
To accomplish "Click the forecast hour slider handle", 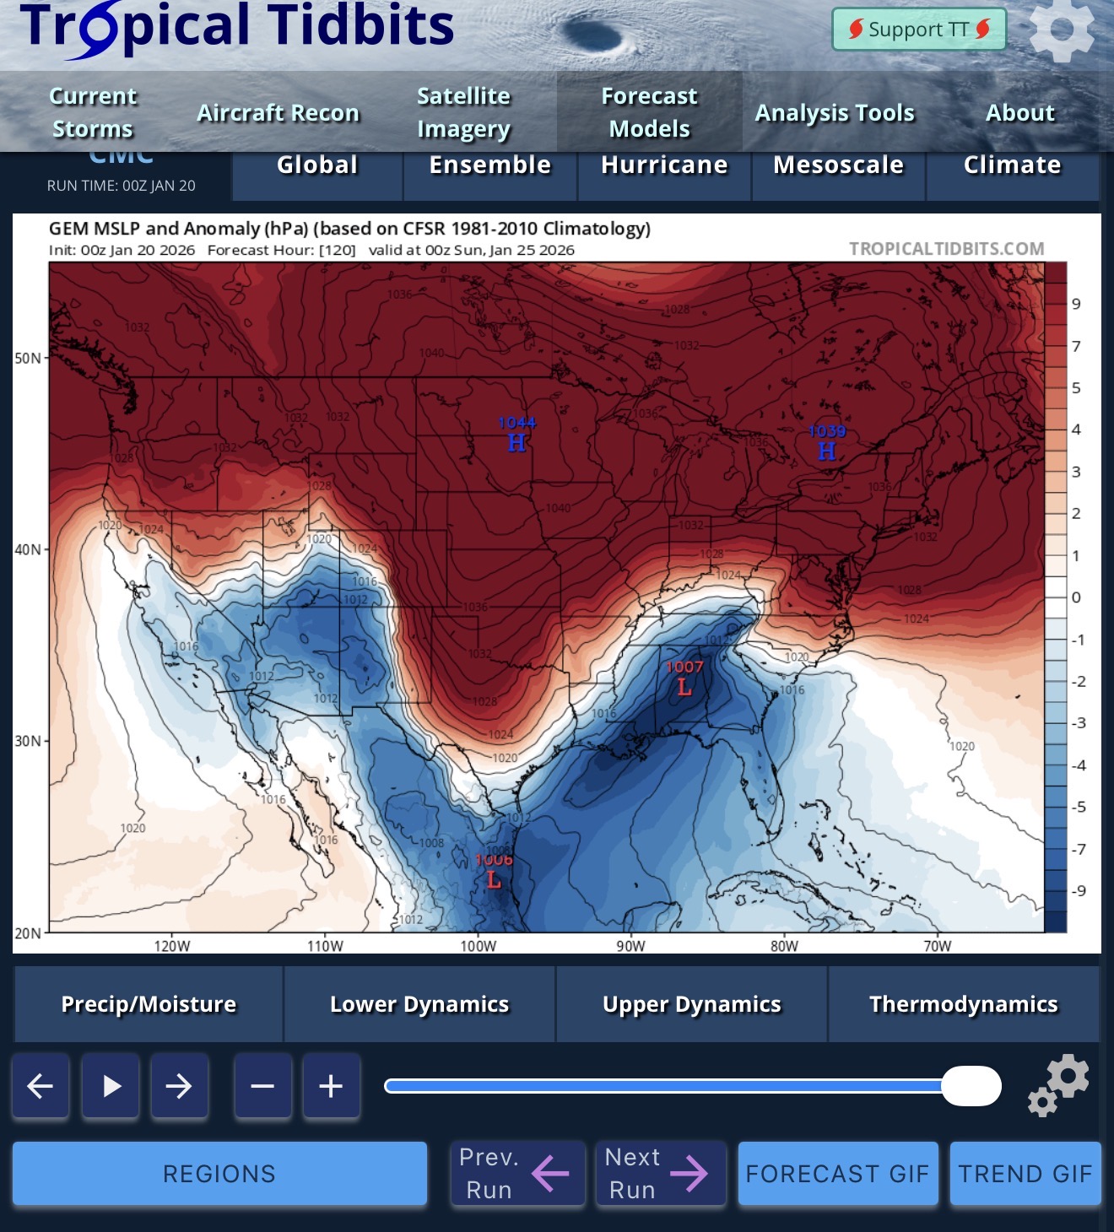I will point(971,1086).
